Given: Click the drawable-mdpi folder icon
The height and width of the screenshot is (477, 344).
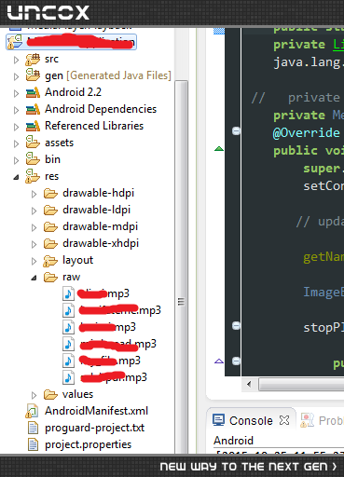Looking at the screenshot, I should click(x=50, y=227).
